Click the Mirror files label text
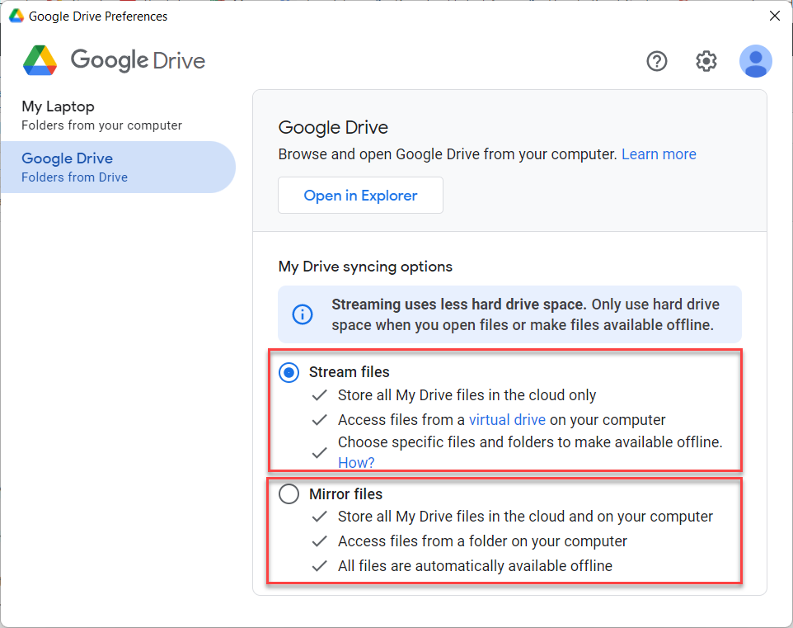The height and width of the screenshot is (628, 793). 345,494
